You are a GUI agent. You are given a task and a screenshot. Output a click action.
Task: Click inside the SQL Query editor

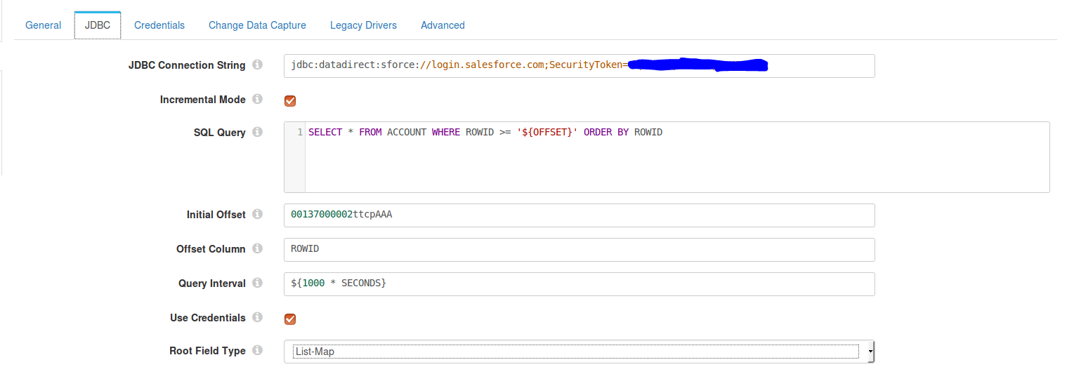click(x=674, y=158)
